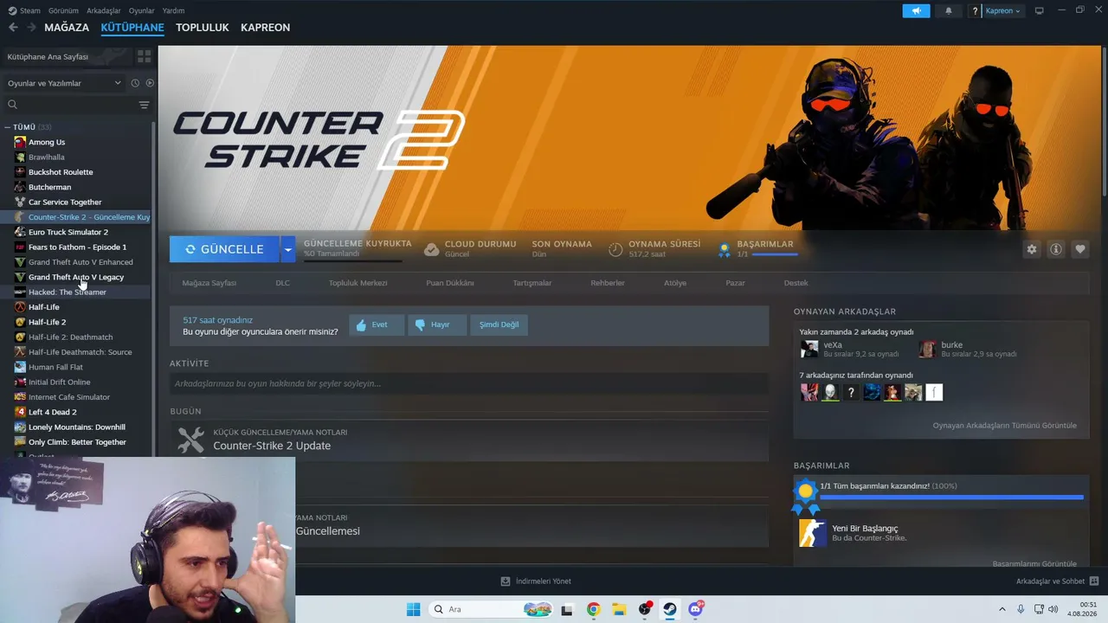Go forward with the right arrow
The height and width of the screenshot is (623, 1108).
pos(31,28)
